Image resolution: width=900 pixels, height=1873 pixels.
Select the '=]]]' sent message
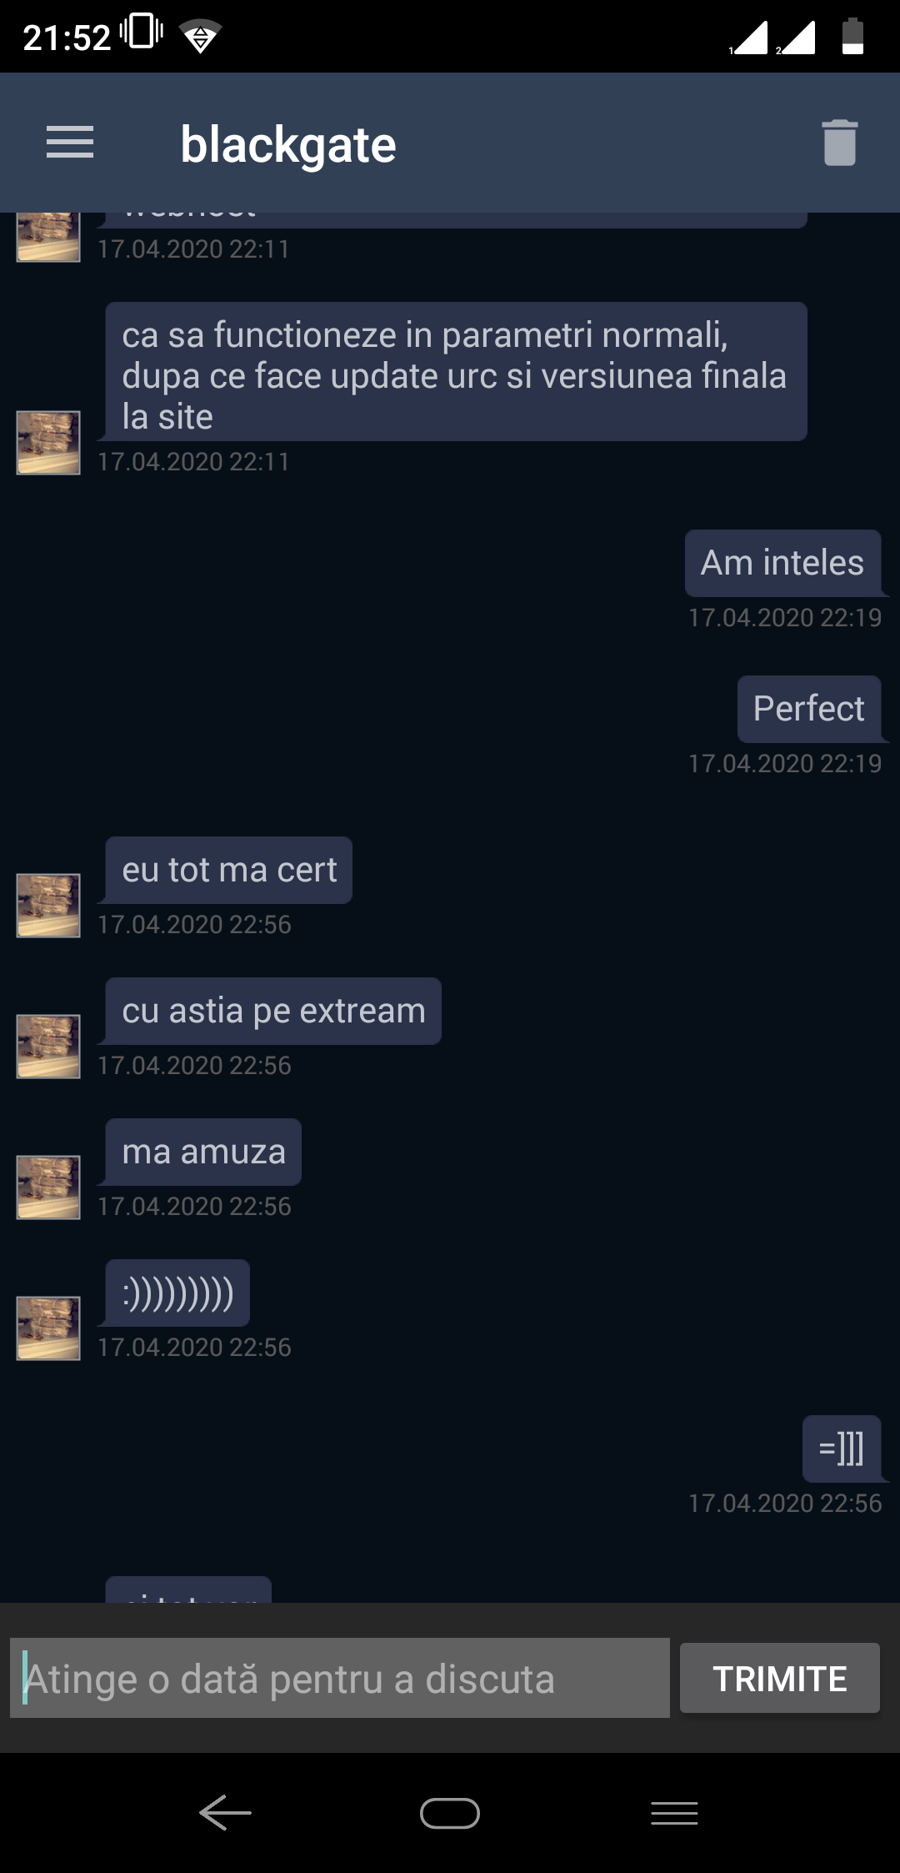[x=842, y=1449]
